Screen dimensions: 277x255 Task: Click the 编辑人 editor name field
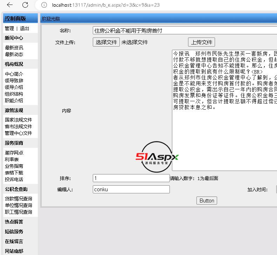131,189
